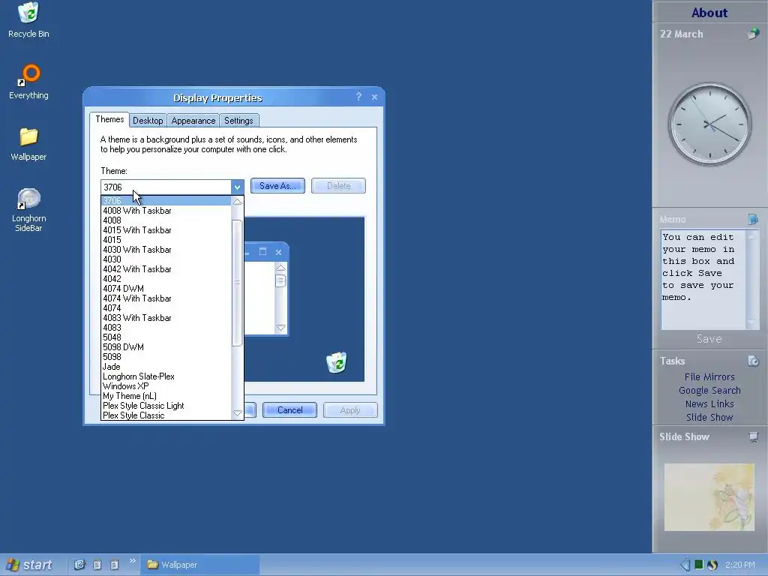Open the File Mirrors task link
Viewport: 768px width, 576px height.
[709, 376]
